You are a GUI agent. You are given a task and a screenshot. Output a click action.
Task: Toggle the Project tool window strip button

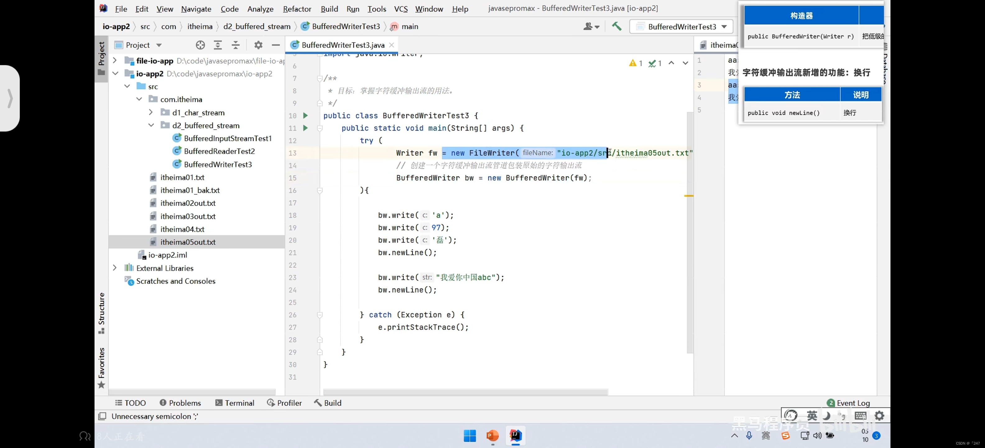tap(101, 58)
